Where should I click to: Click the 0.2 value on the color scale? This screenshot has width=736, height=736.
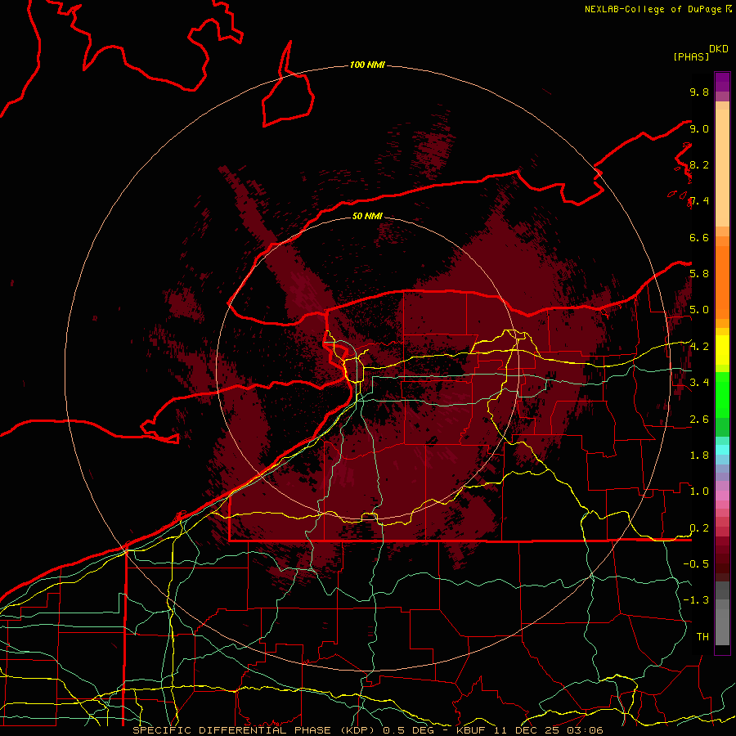(699, 528)
